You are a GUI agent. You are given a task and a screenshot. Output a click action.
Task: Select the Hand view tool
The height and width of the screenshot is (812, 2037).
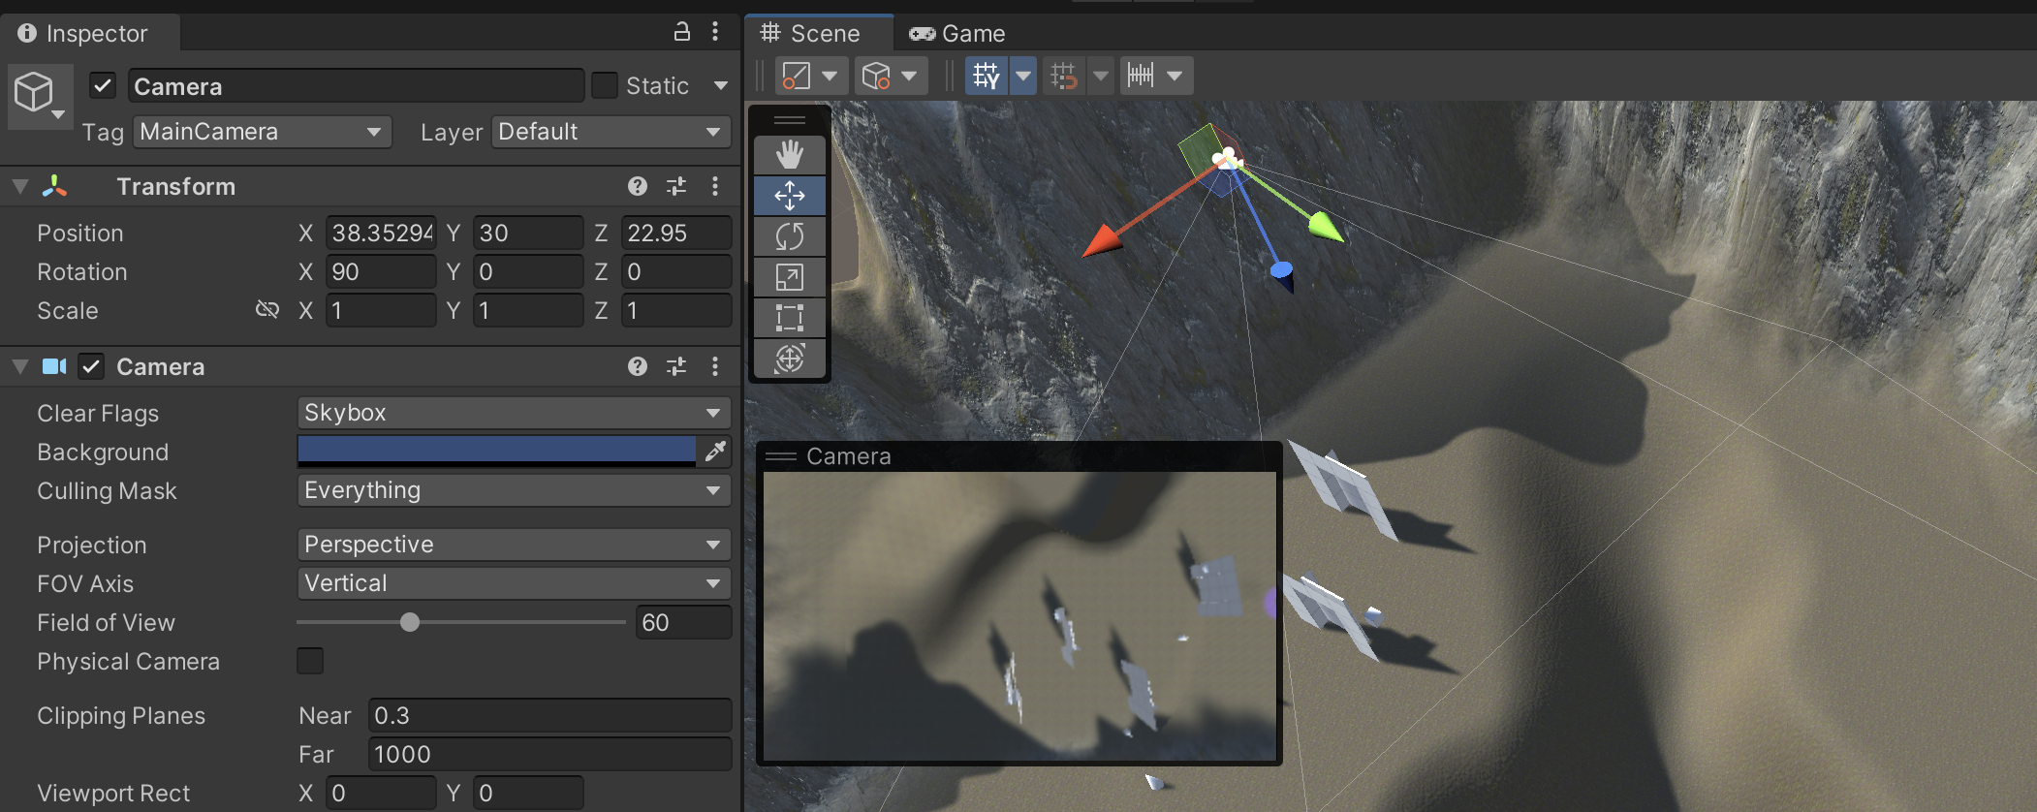(790, 155)
